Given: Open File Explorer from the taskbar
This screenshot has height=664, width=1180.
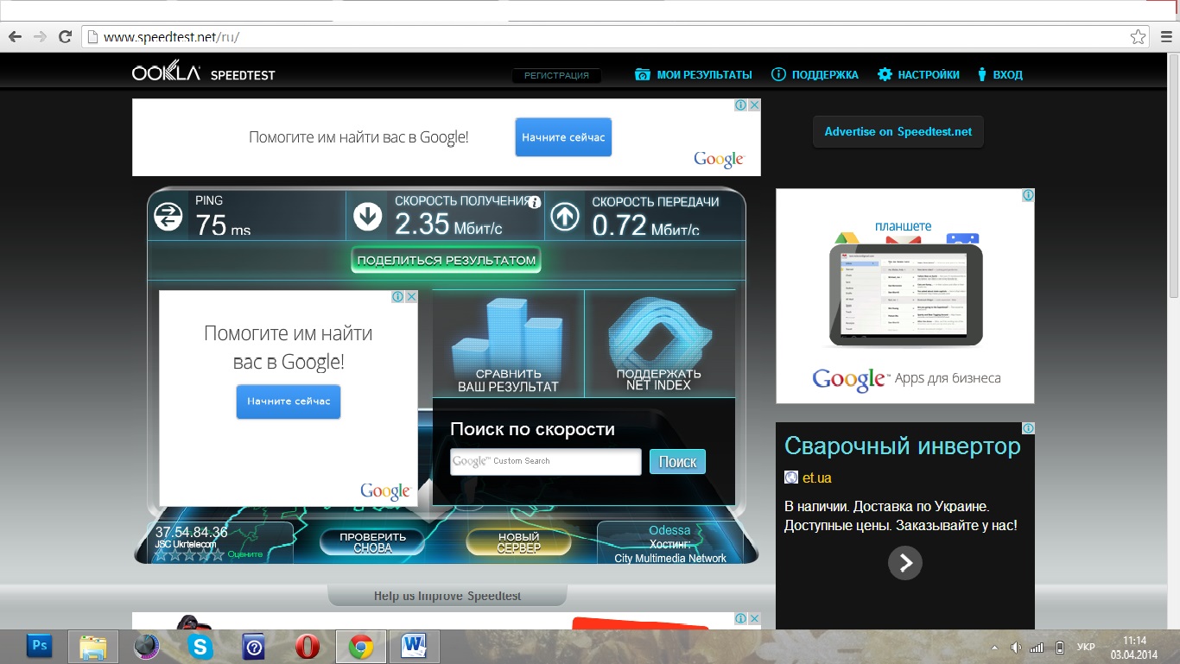Looking at the screenshot, I should point(93,646).
